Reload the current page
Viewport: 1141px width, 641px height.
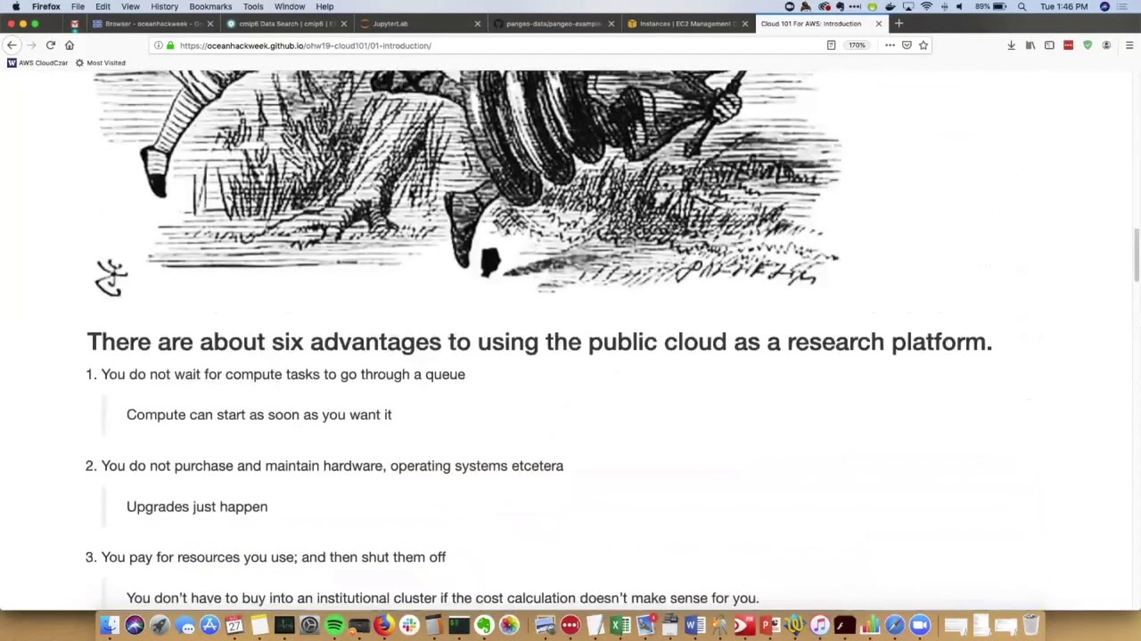click(51, 45)
